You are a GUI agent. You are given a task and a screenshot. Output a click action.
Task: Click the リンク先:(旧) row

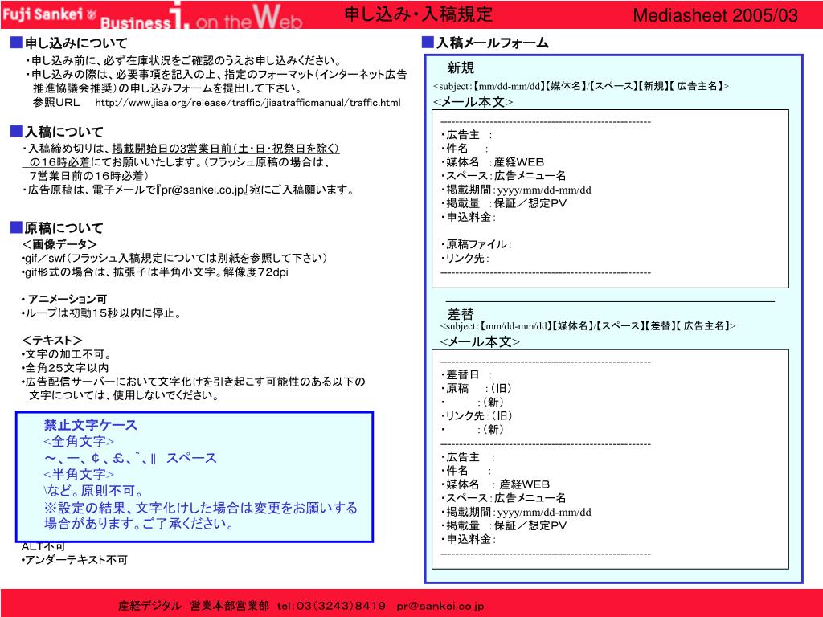477,415
